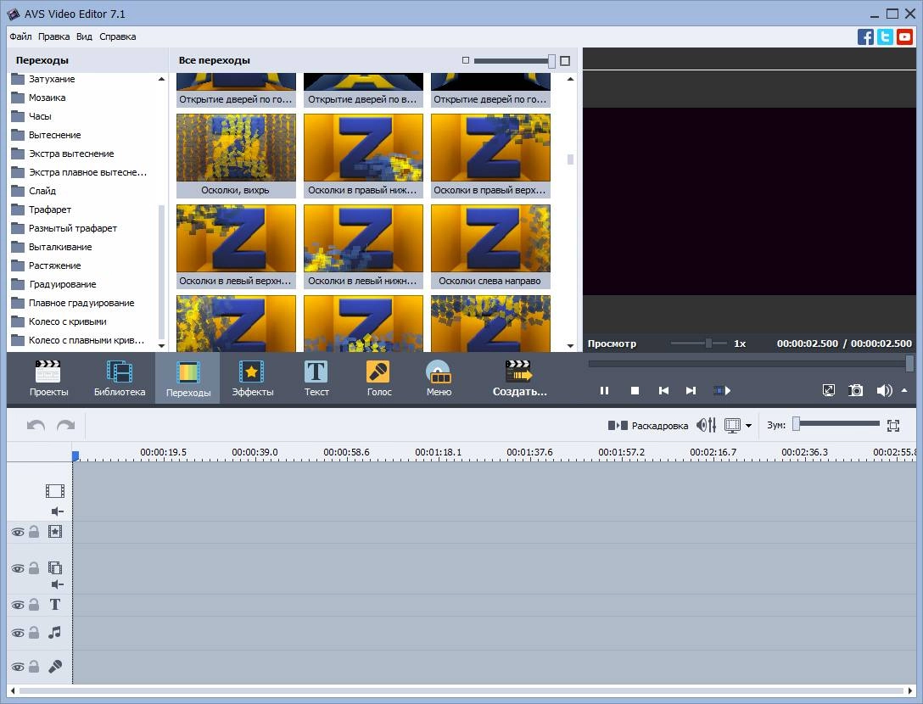This screenshot has height=704, width=923.
Task: Lock the video overlay track
Action: pos(34,568)
